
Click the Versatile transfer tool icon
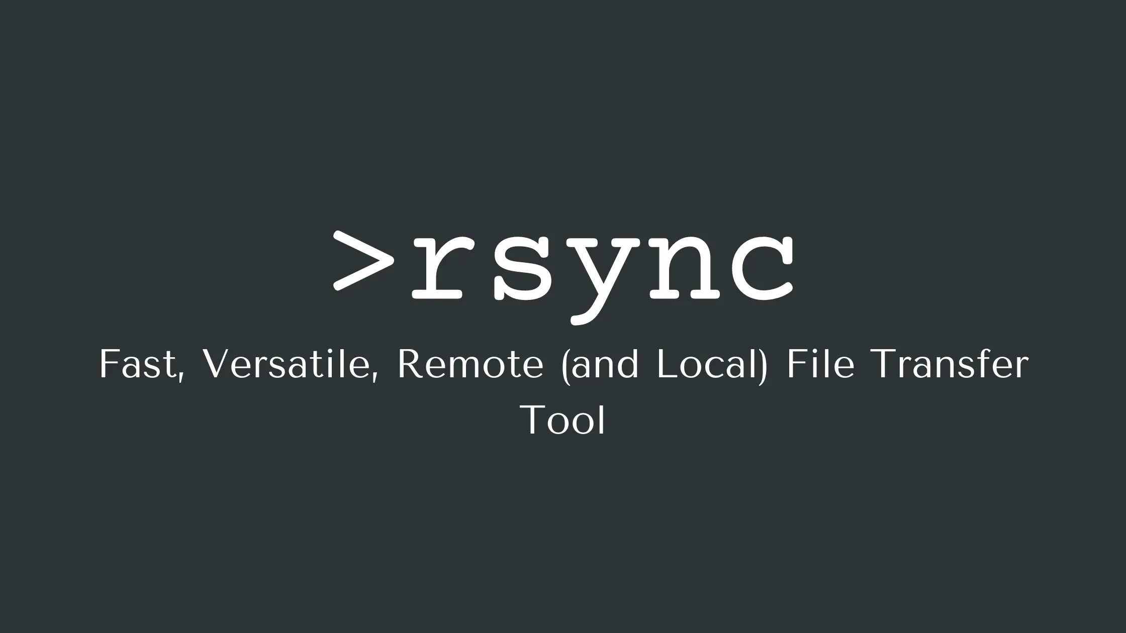pos(563,263)
